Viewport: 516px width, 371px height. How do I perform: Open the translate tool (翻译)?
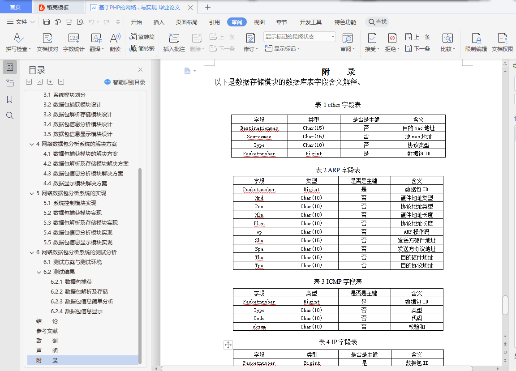pos(96,42)
